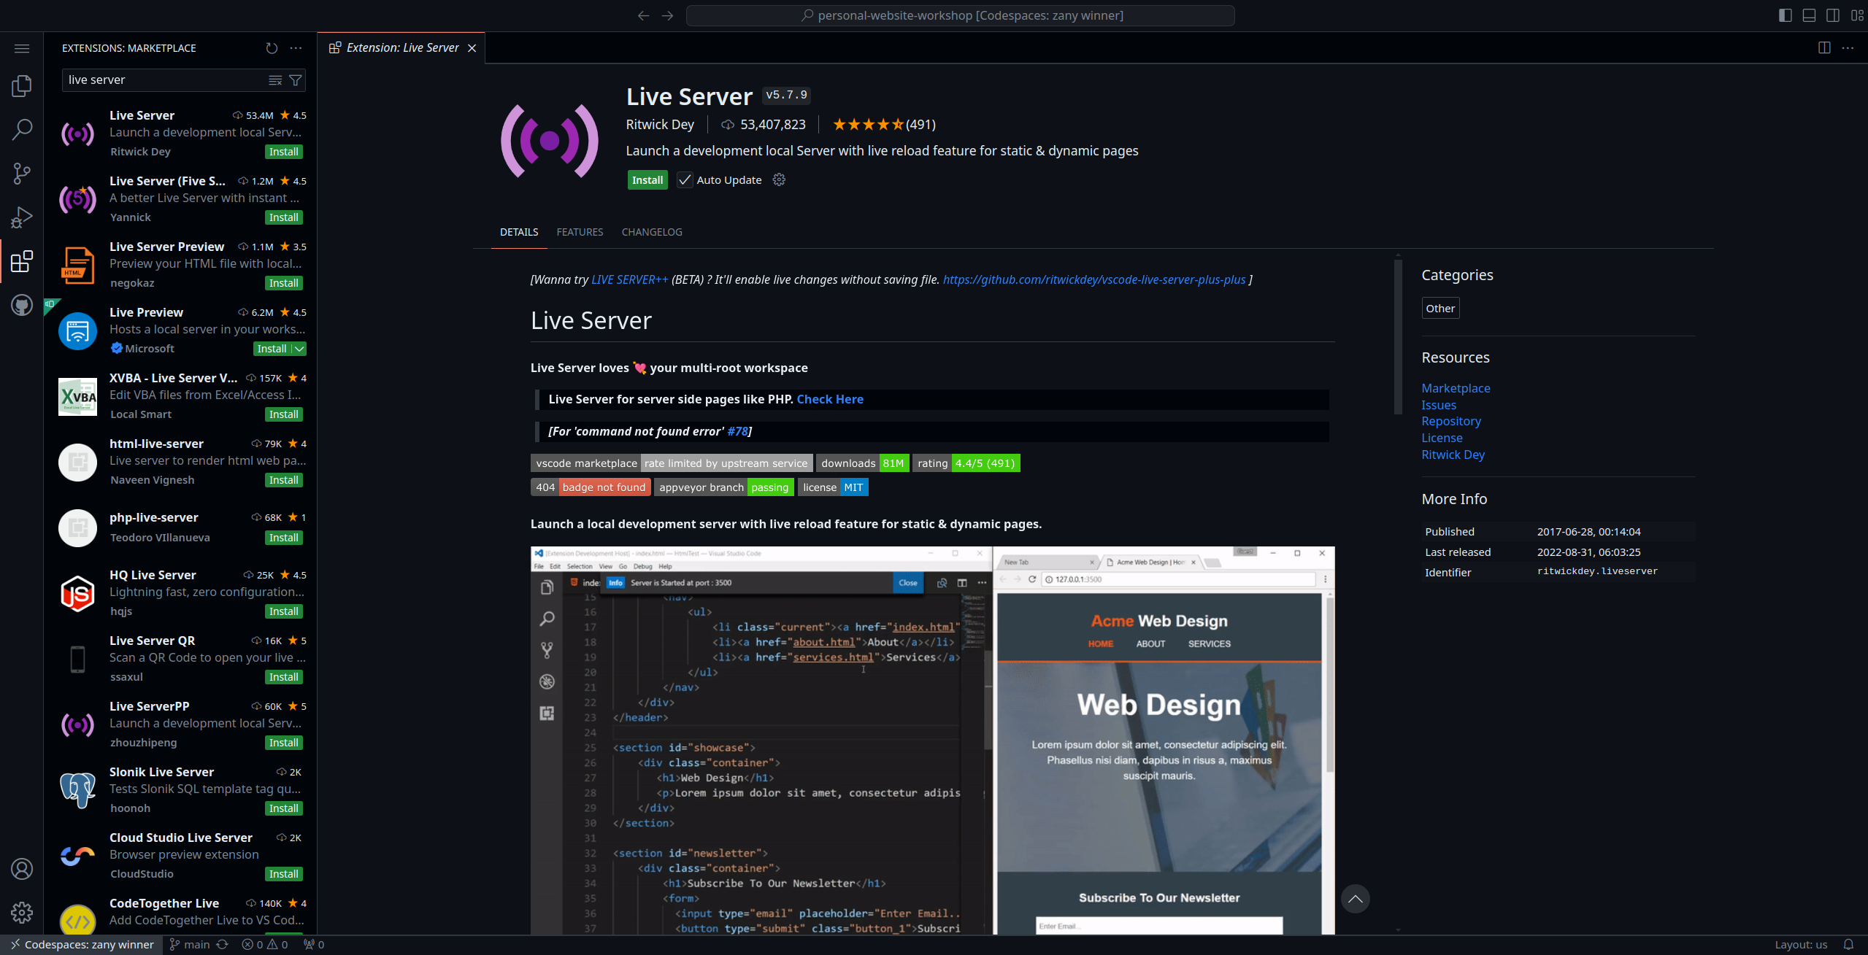1868x955 pixels.
Task: Open Views and More Actions ellipsis menu
Action: (x=296, y=48)
